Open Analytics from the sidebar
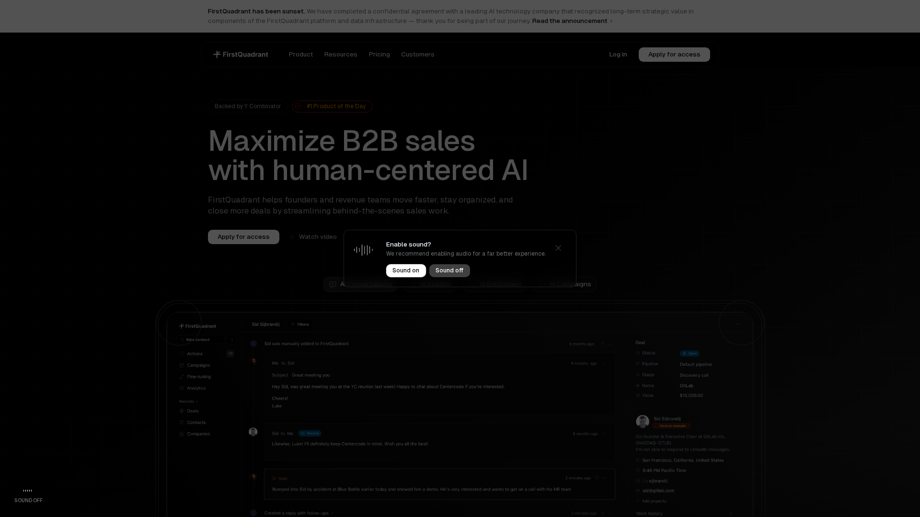Viewport: 920px width, 517px height. pyautogui.click(x=182, y=388)
